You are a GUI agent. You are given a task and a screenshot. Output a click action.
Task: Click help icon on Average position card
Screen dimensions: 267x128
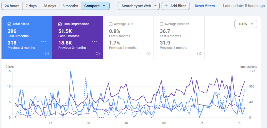199,54
